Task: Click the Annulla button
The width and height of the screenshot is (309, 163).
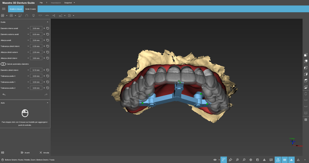Action: point(44,152)
